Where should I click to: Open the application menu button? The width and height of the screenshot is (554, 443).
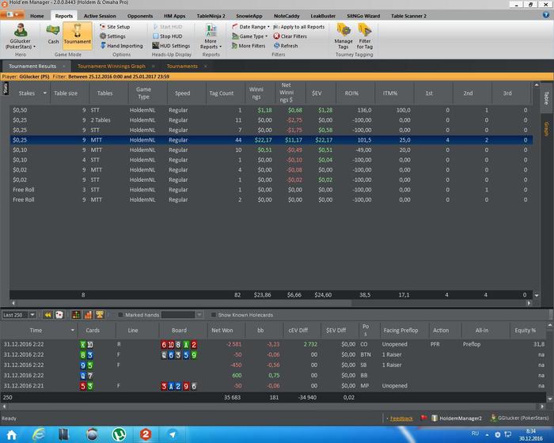(x=12, y=15)
